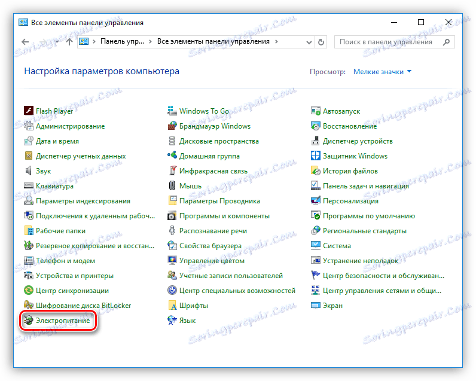
Task: Go back with the Back arrow
Action: click(25, 42)
